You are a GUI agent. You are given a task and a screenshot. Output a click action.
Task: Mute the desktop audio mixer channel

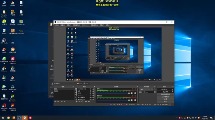132,100
